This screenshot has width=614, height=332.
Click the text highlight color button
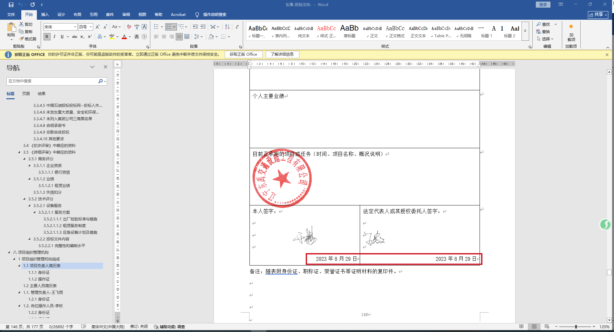pyautogui.click(x=112, y=37)
